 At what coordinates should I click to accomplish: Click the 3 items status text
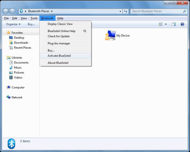25,141
